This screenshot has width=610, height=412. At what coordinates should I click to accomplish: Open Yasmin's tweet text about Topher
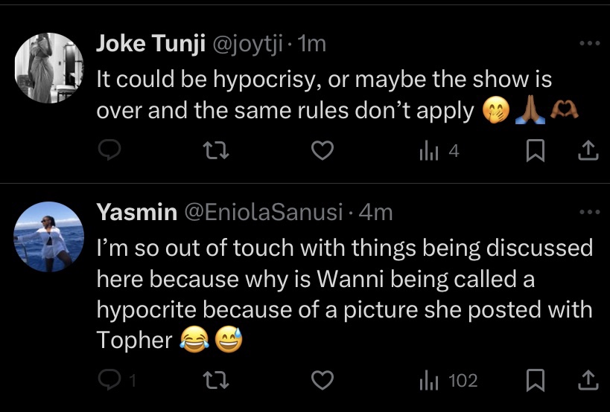(x=343, y=294)
